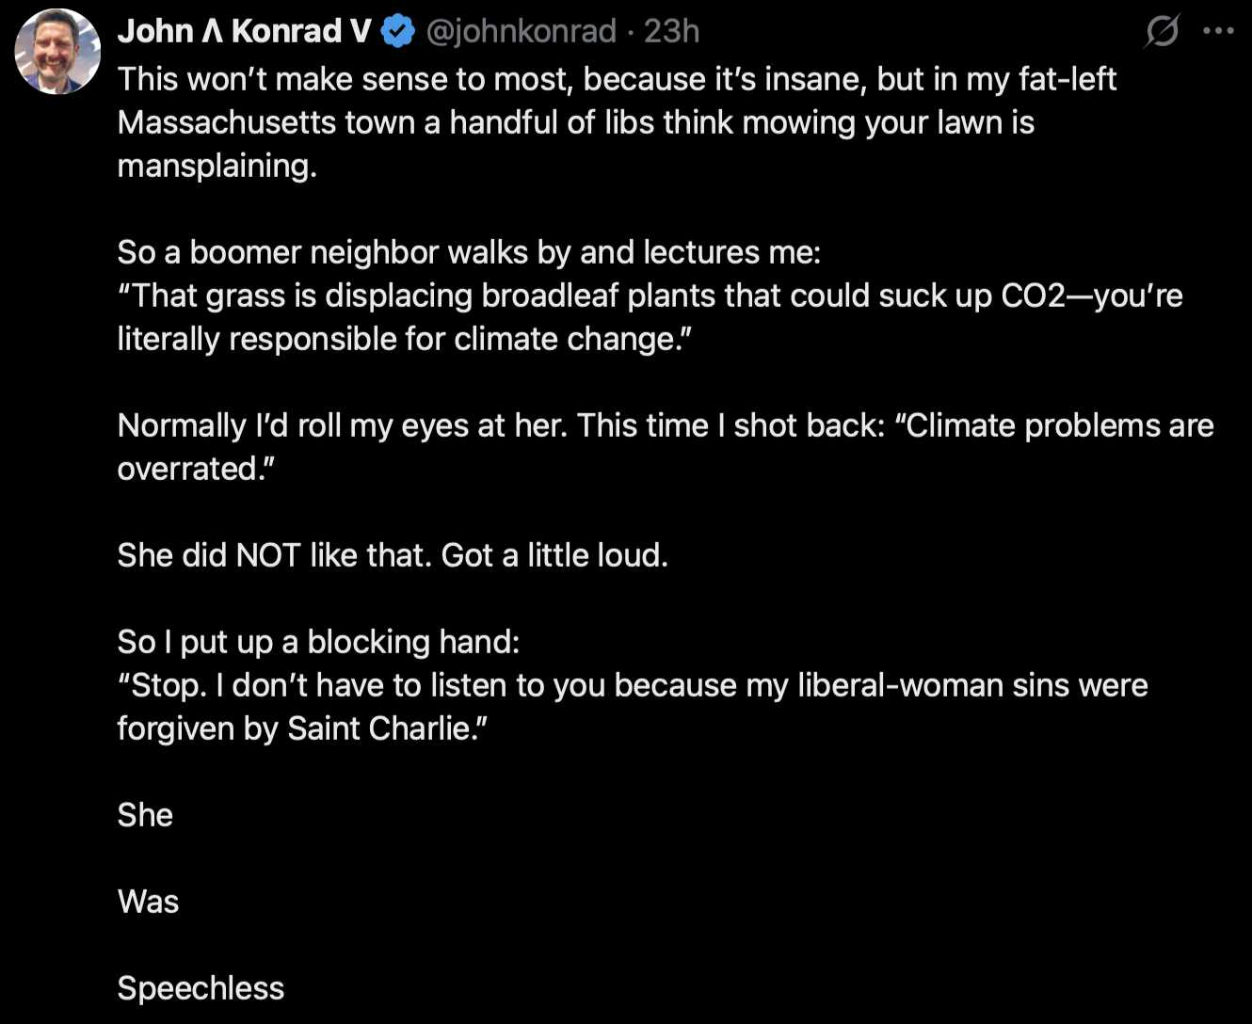Click the final word "Speechless"
Image resolution: width=1252 pixels, height=1024 pixels.
point(201,988)
